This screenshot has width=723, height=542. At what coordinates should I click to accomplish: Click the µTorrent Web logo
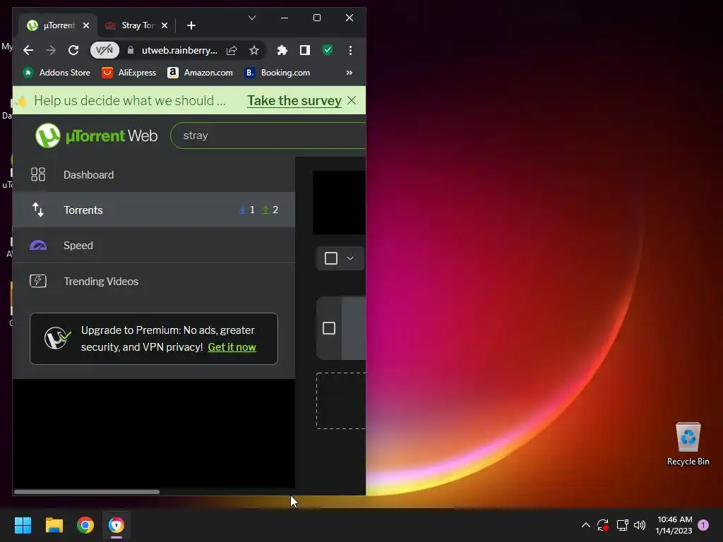[96, 135]
